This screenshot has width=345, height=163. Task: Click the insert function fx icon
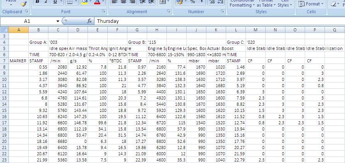click(89, 21)
